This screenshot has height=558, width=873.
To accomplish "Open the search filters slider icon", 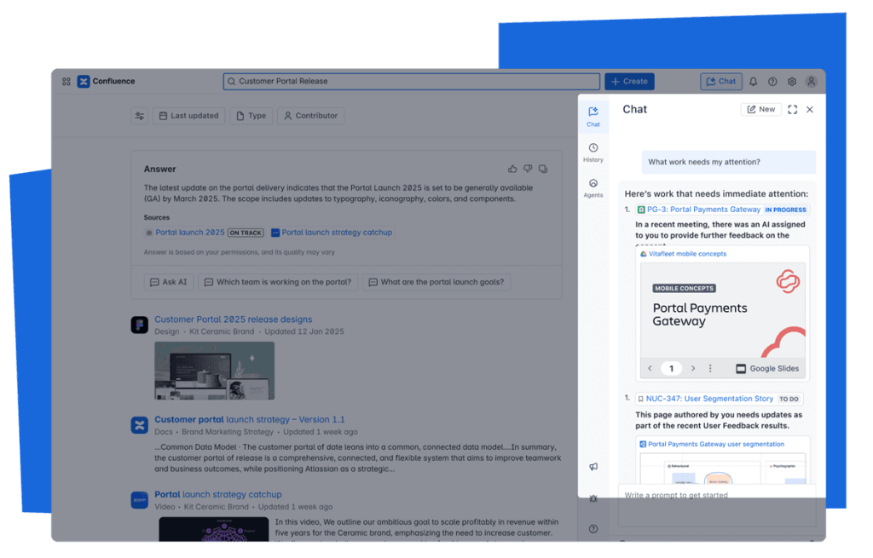I will point(140,116).
